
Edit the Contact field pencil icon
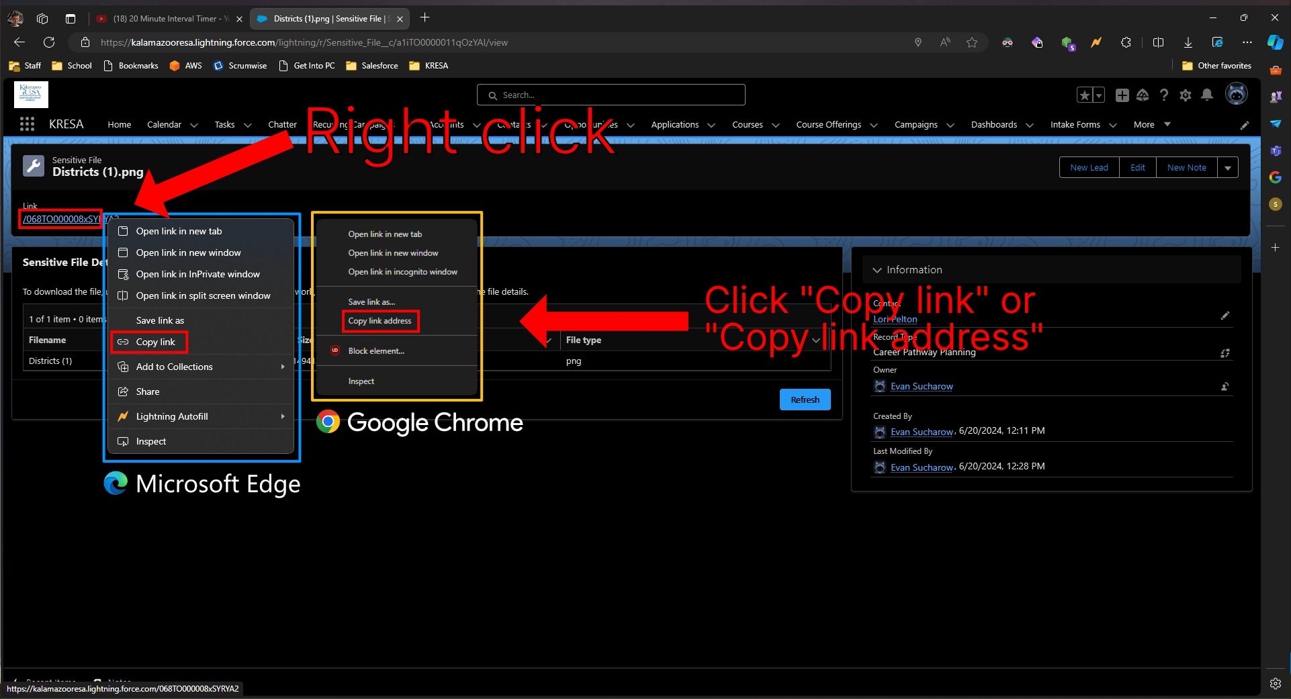[1225, 316]
